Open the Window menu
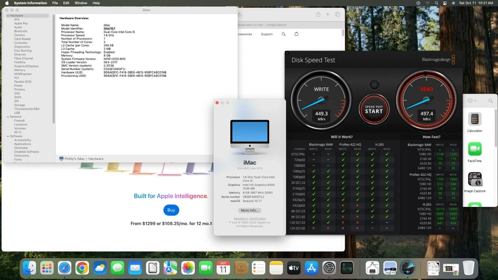 pos(81,3)
